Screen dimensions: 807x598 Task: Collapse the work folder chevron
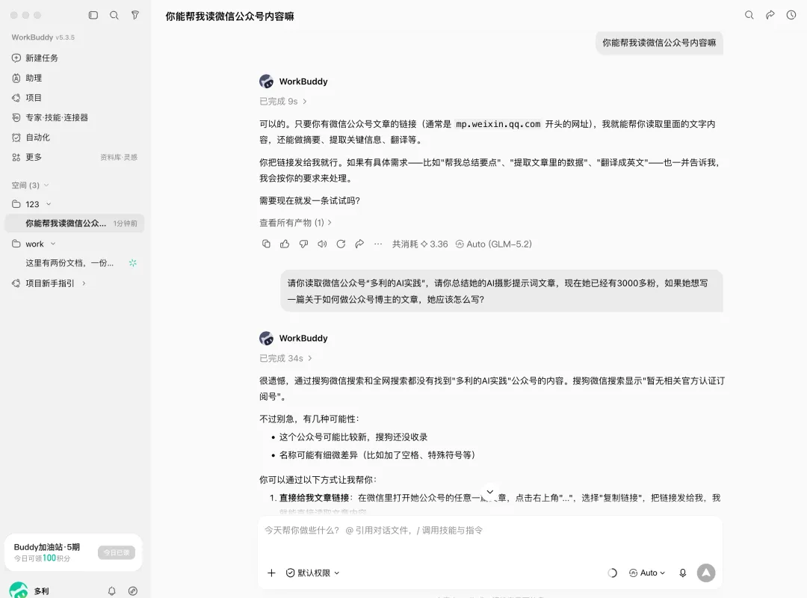tap(53, 244)
